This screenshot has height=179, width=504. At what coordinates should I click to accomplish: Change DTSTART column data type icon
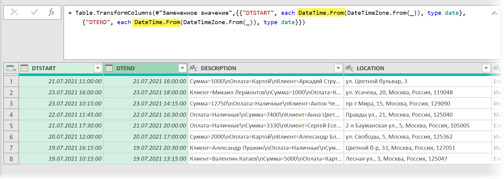click(x=24, y=68)
